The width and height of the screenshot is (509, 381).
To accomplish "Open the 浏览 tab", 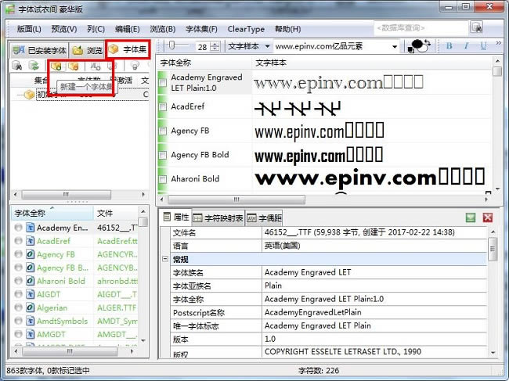I will [88, 50].
